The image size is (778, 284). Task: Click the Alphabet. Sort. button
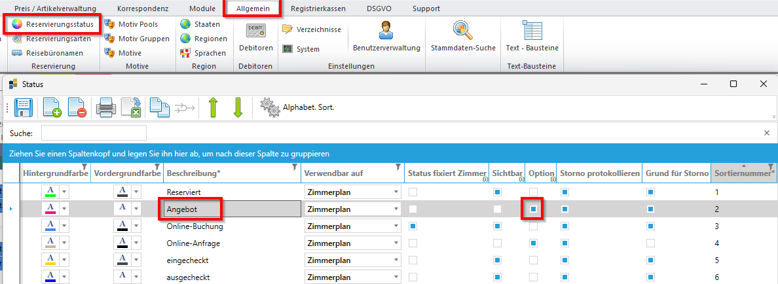point(298,107)
